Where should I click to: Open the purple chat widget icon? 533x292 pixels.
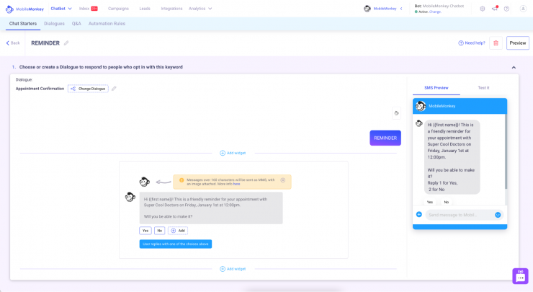pyautogui.click(x=520, y=276)
